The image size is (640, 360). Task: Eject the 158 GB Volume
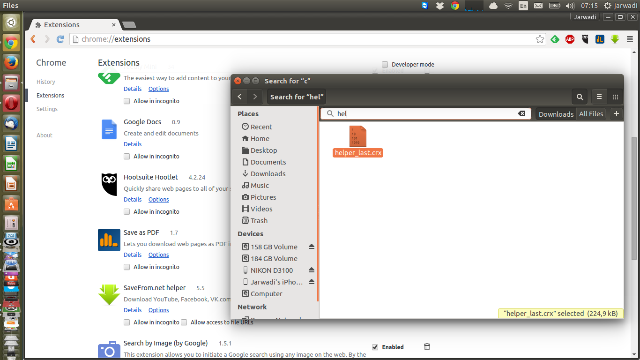pyautogui.click(x=312, y=247)
